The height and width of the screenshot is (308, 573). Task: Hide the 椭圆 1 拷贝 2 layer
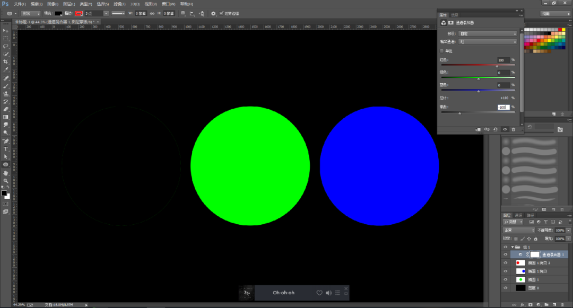[506, 263]
